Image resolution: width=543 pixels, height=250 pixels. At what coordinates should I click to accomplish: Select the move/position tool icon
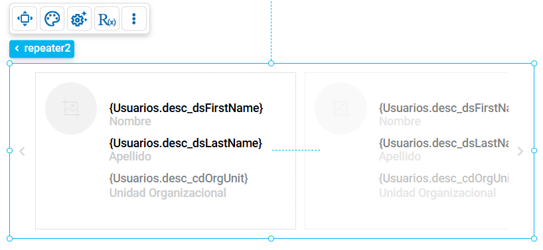pos(25,19)
